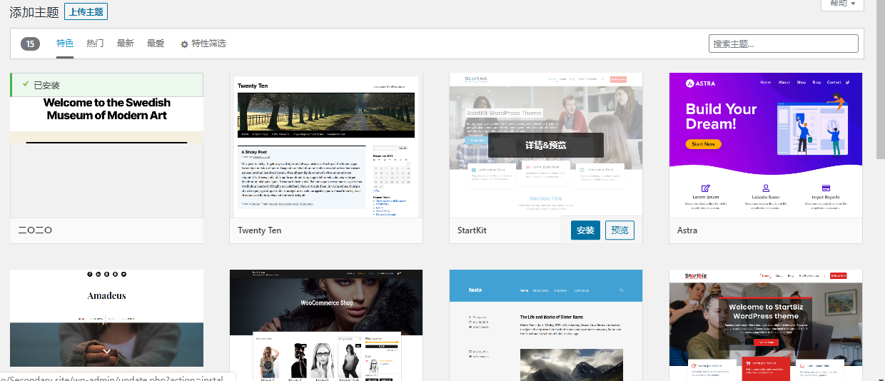
Task: Open 详情&预览 overlay on StartKit
Action: [546, 145]
